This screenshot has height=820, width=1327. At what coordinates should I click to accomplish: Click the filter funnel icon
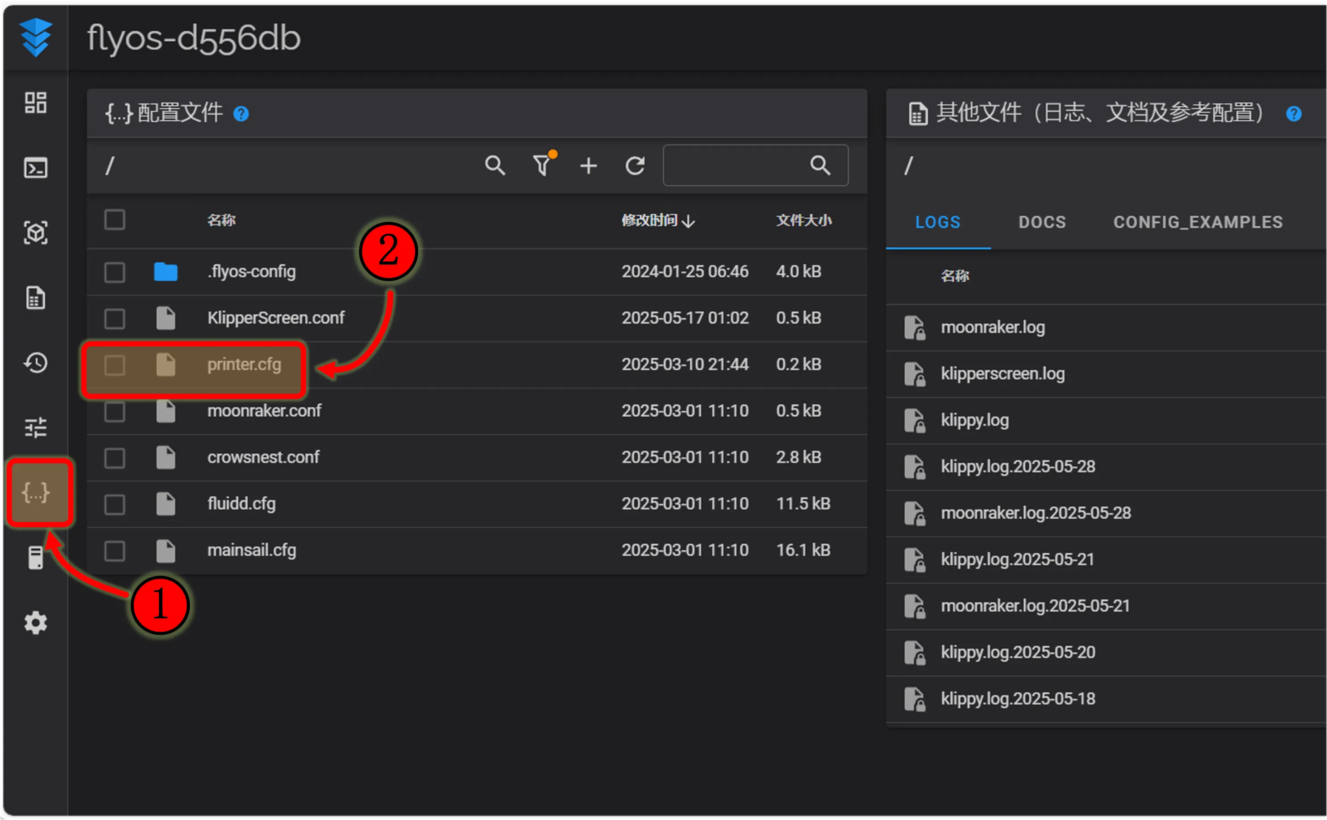pos(542,165)
